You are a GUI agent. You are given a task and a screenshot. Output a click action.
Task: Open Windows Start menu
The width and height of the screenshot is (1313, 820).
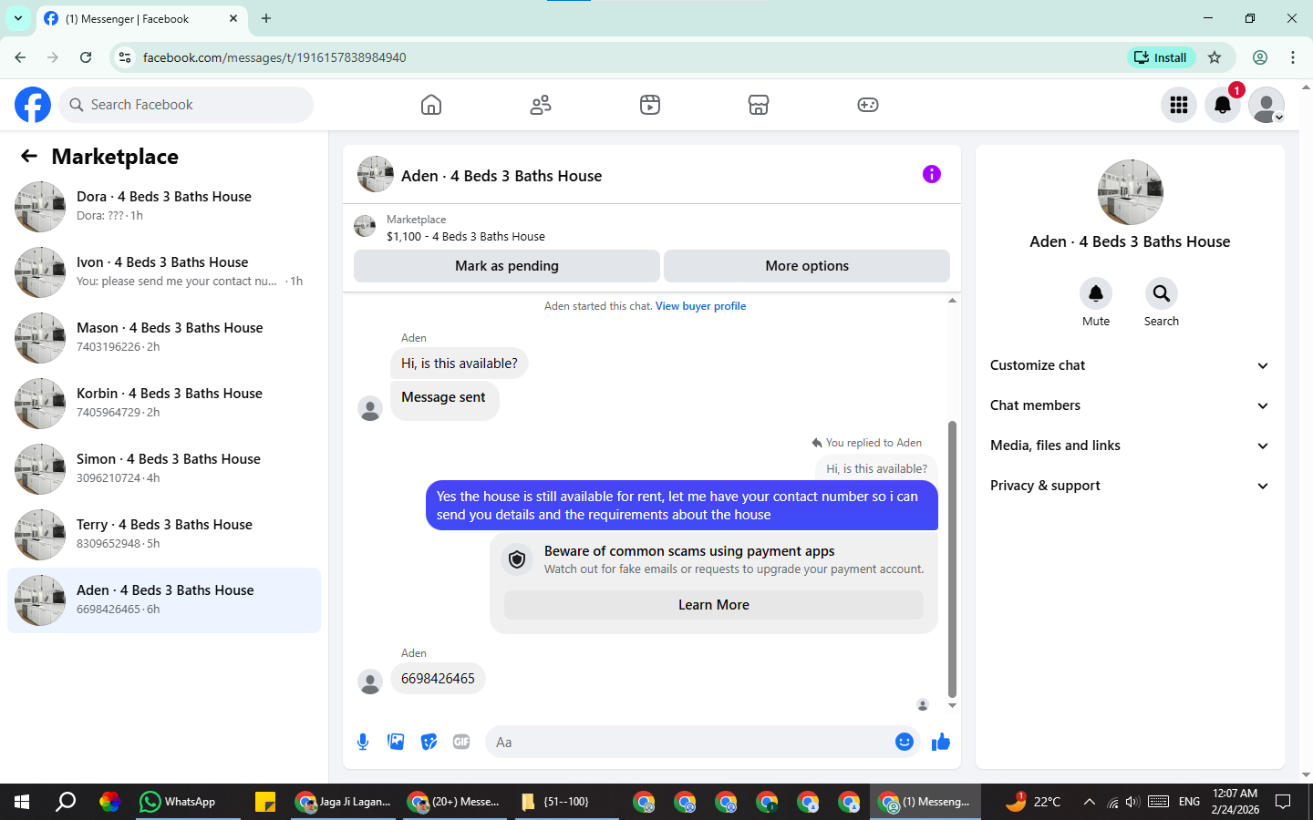22,802
